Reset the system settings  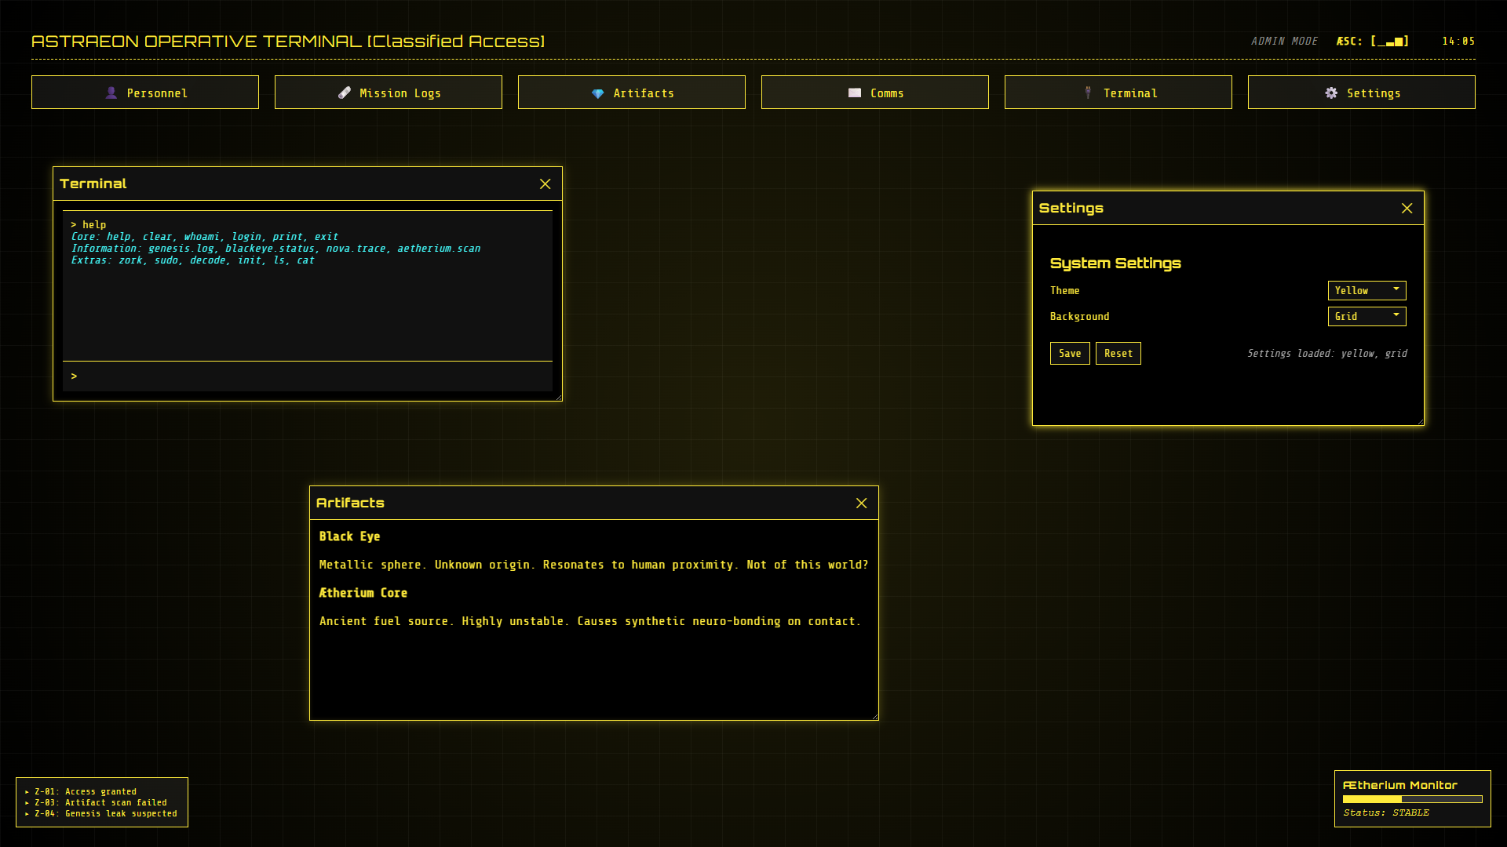tap(1118, 353)
